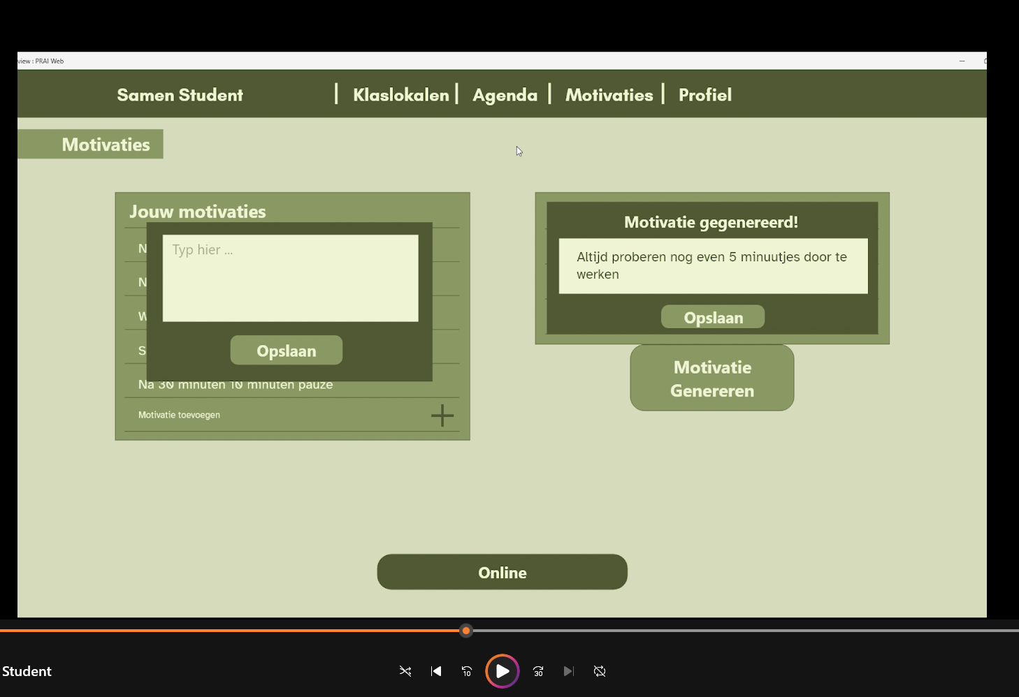Click the plus icon to add motivation

[x=442, y=416]
